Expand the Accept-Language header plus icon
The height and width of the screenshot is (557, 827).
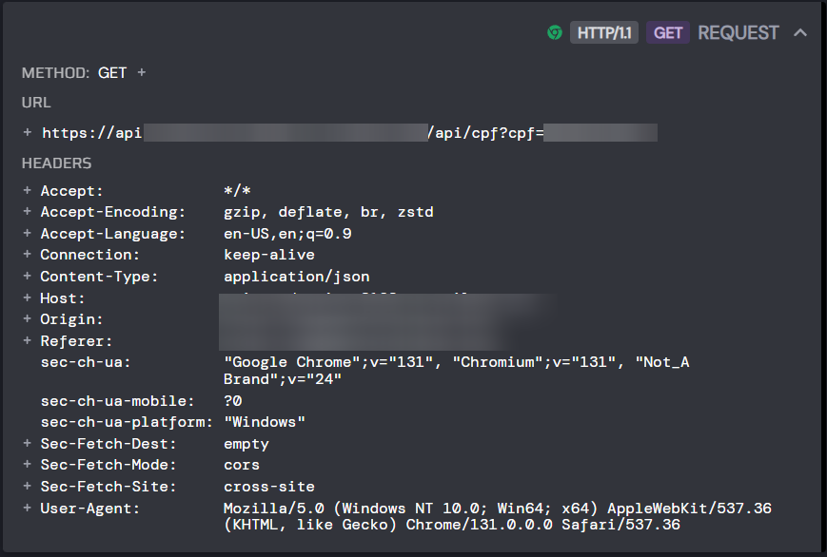28,233
